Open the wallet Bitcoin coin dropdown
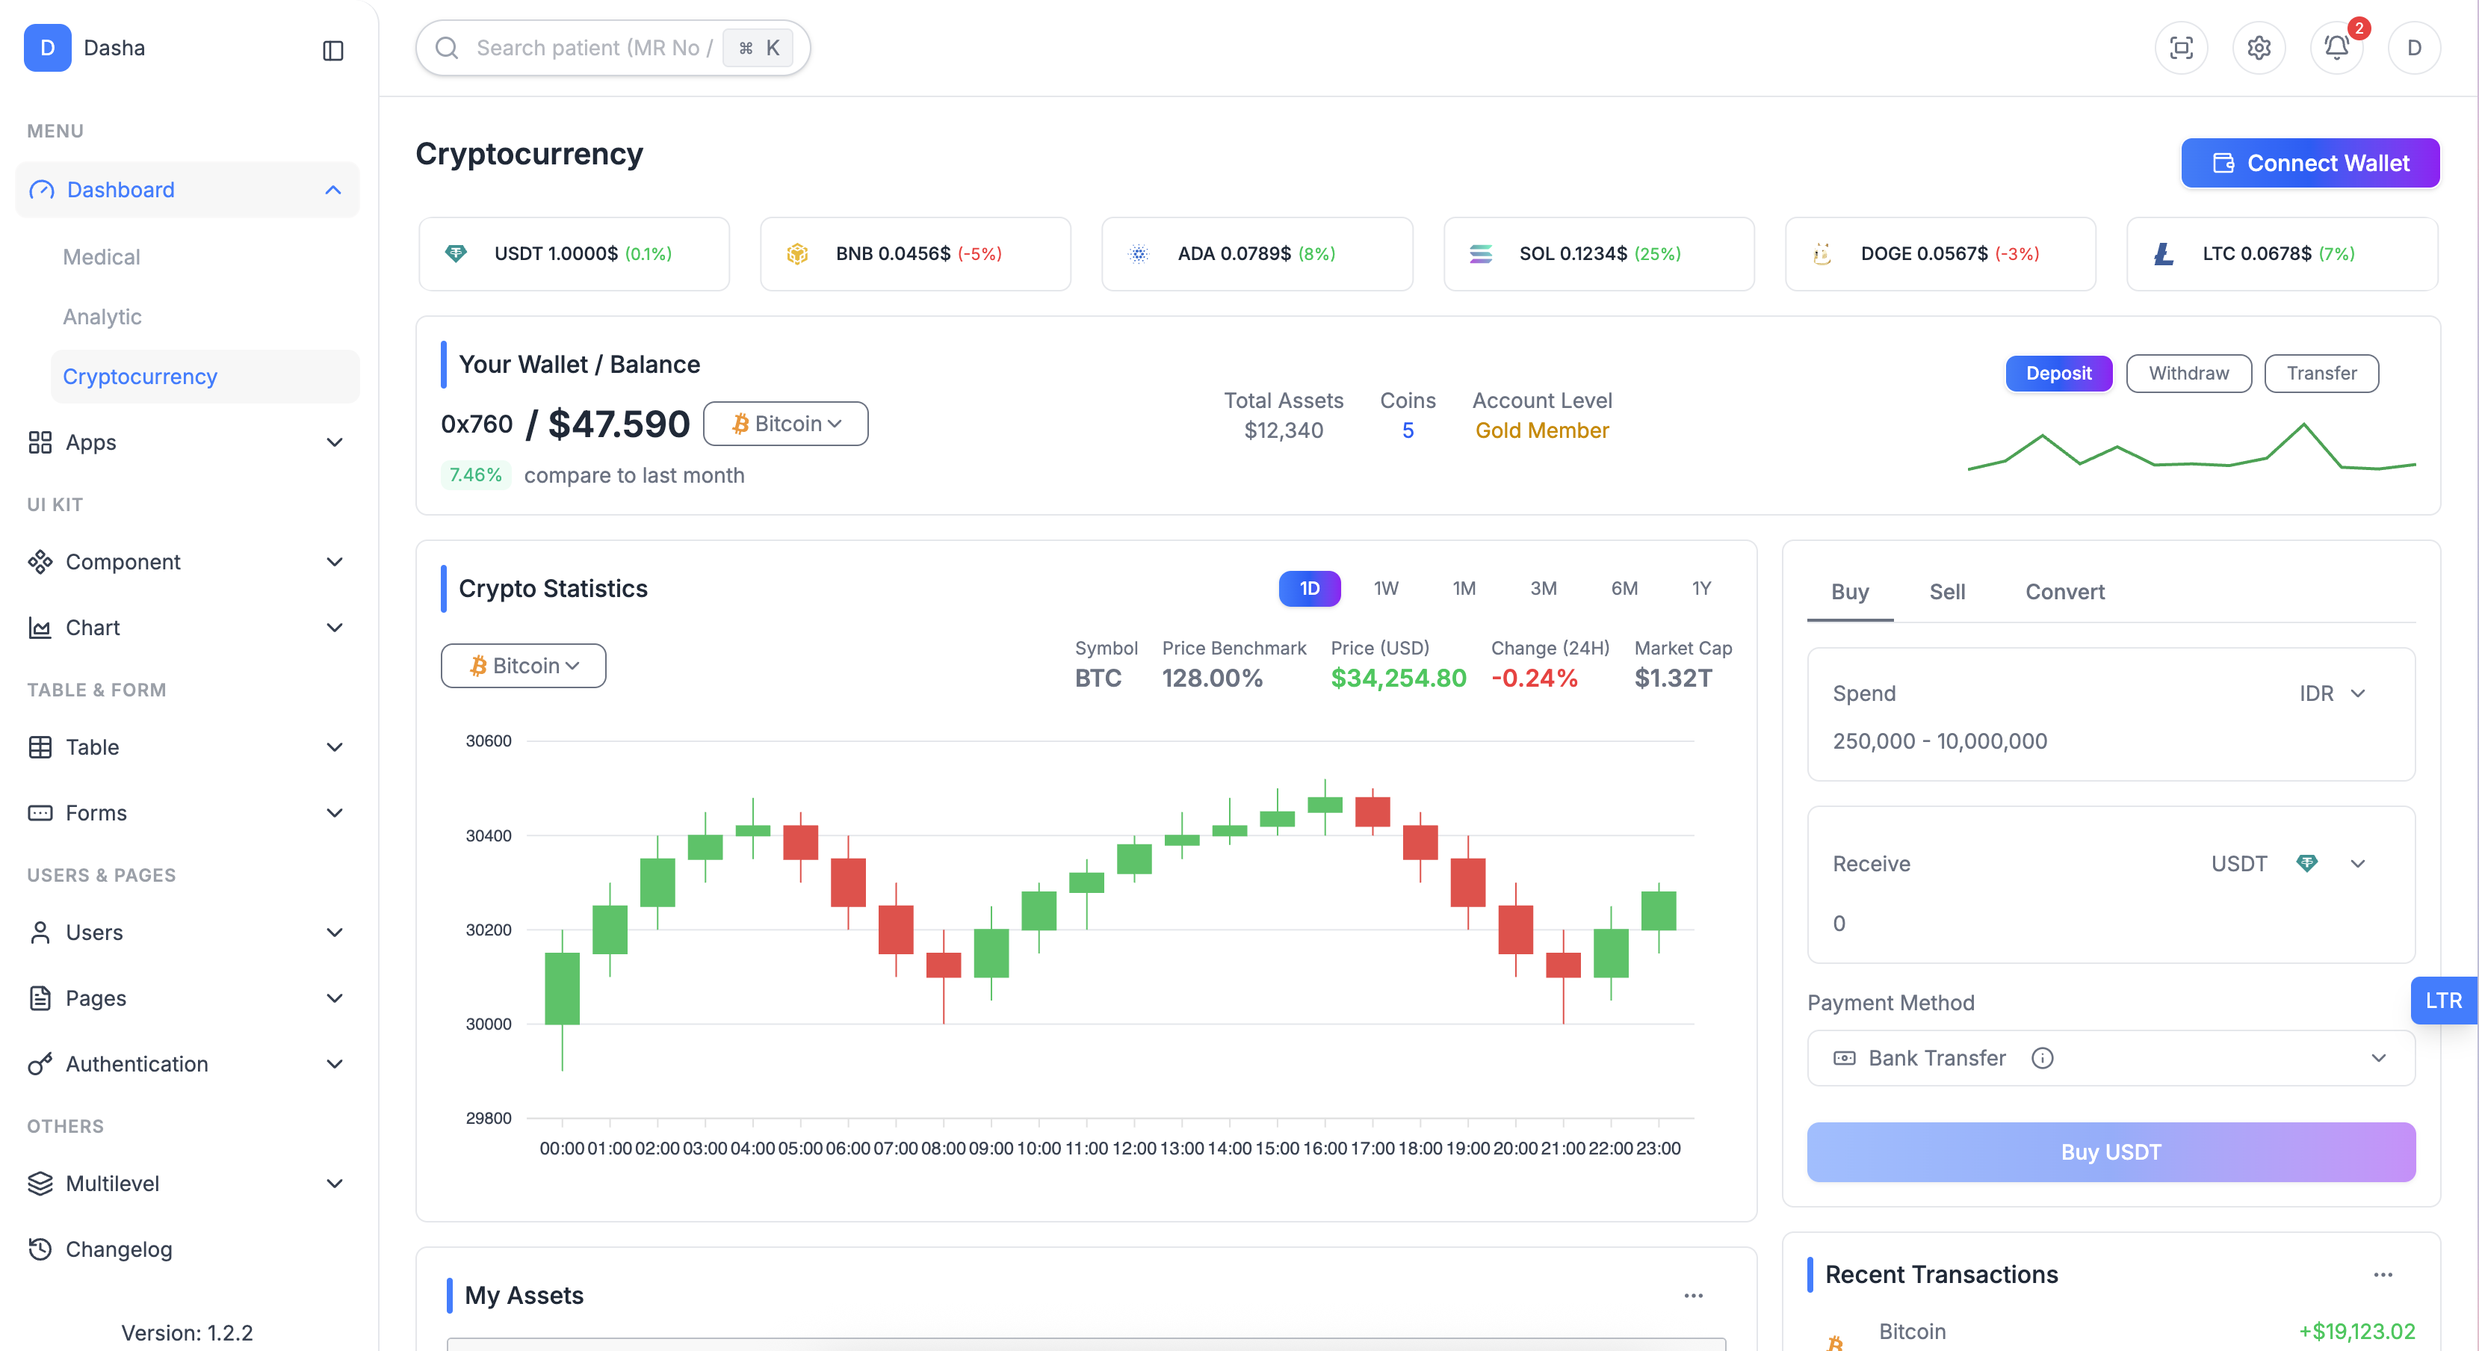This screenshot has width=2479, height=1351. coord(785,424)
